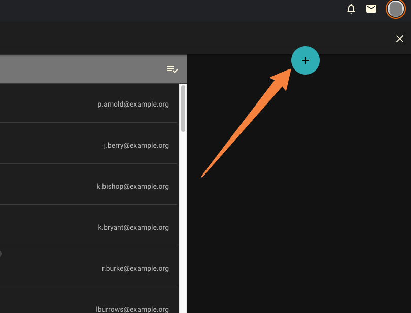Open the mail messages icon
411x313 pixels.
coord(371,9)
